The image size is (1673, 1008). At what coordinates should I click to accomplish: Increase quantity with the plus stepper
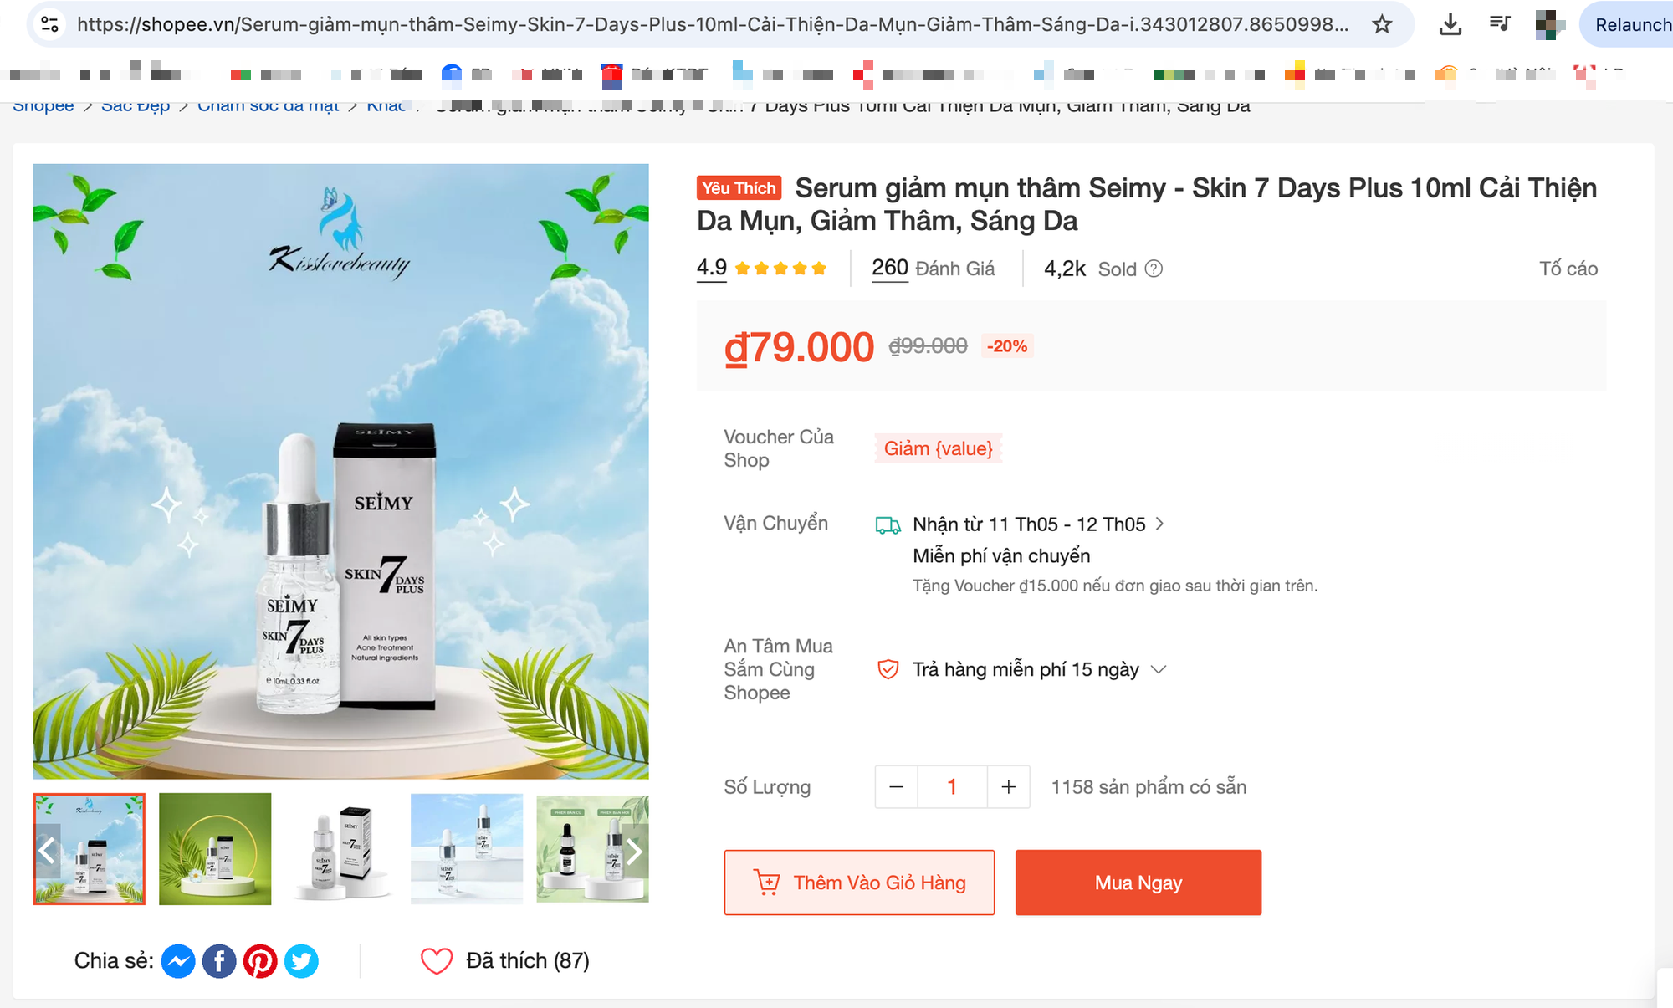(x=1008, y=787)
